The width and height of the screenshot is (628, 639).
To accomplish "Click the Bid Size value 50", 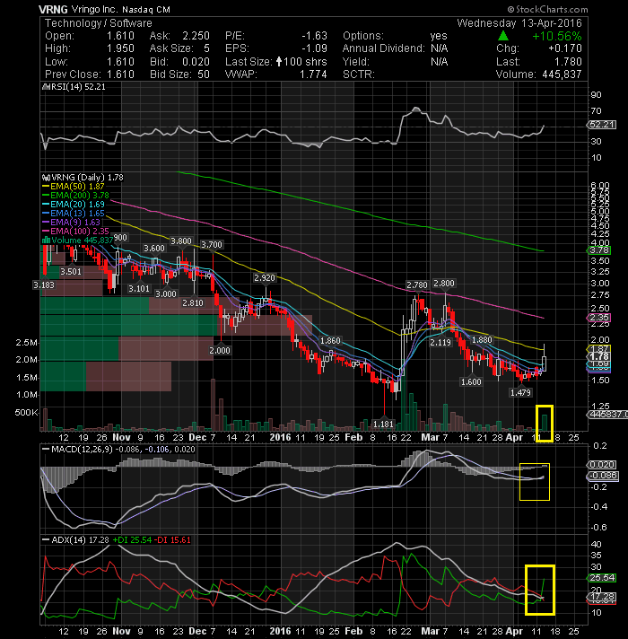I will pyautogui.click(x=204, y=74).
